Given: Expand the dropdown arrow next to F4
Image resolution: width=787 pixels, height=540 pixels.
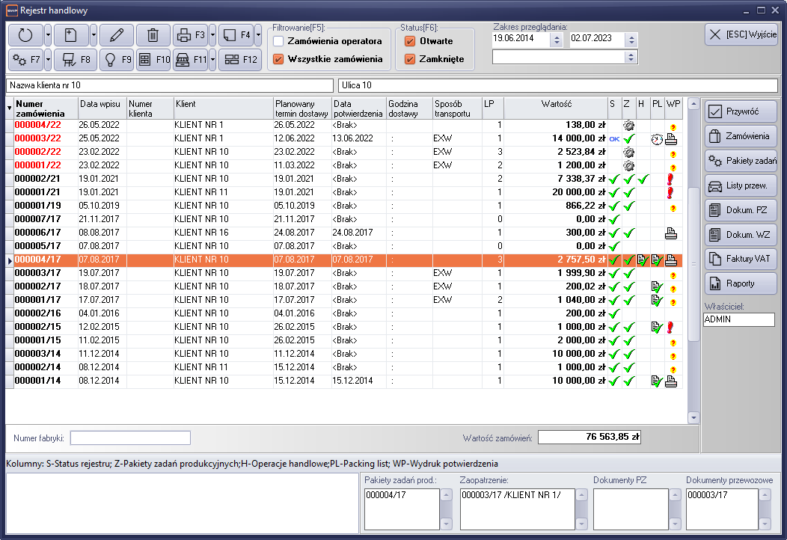Looking at the screenshot, I should click(258, 34).
